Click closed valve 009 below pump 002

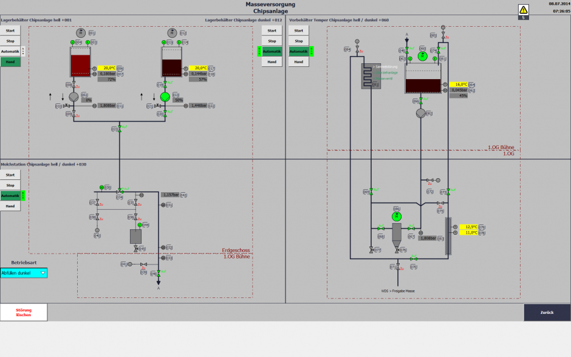pyautogui.click(x=74, y=114)
